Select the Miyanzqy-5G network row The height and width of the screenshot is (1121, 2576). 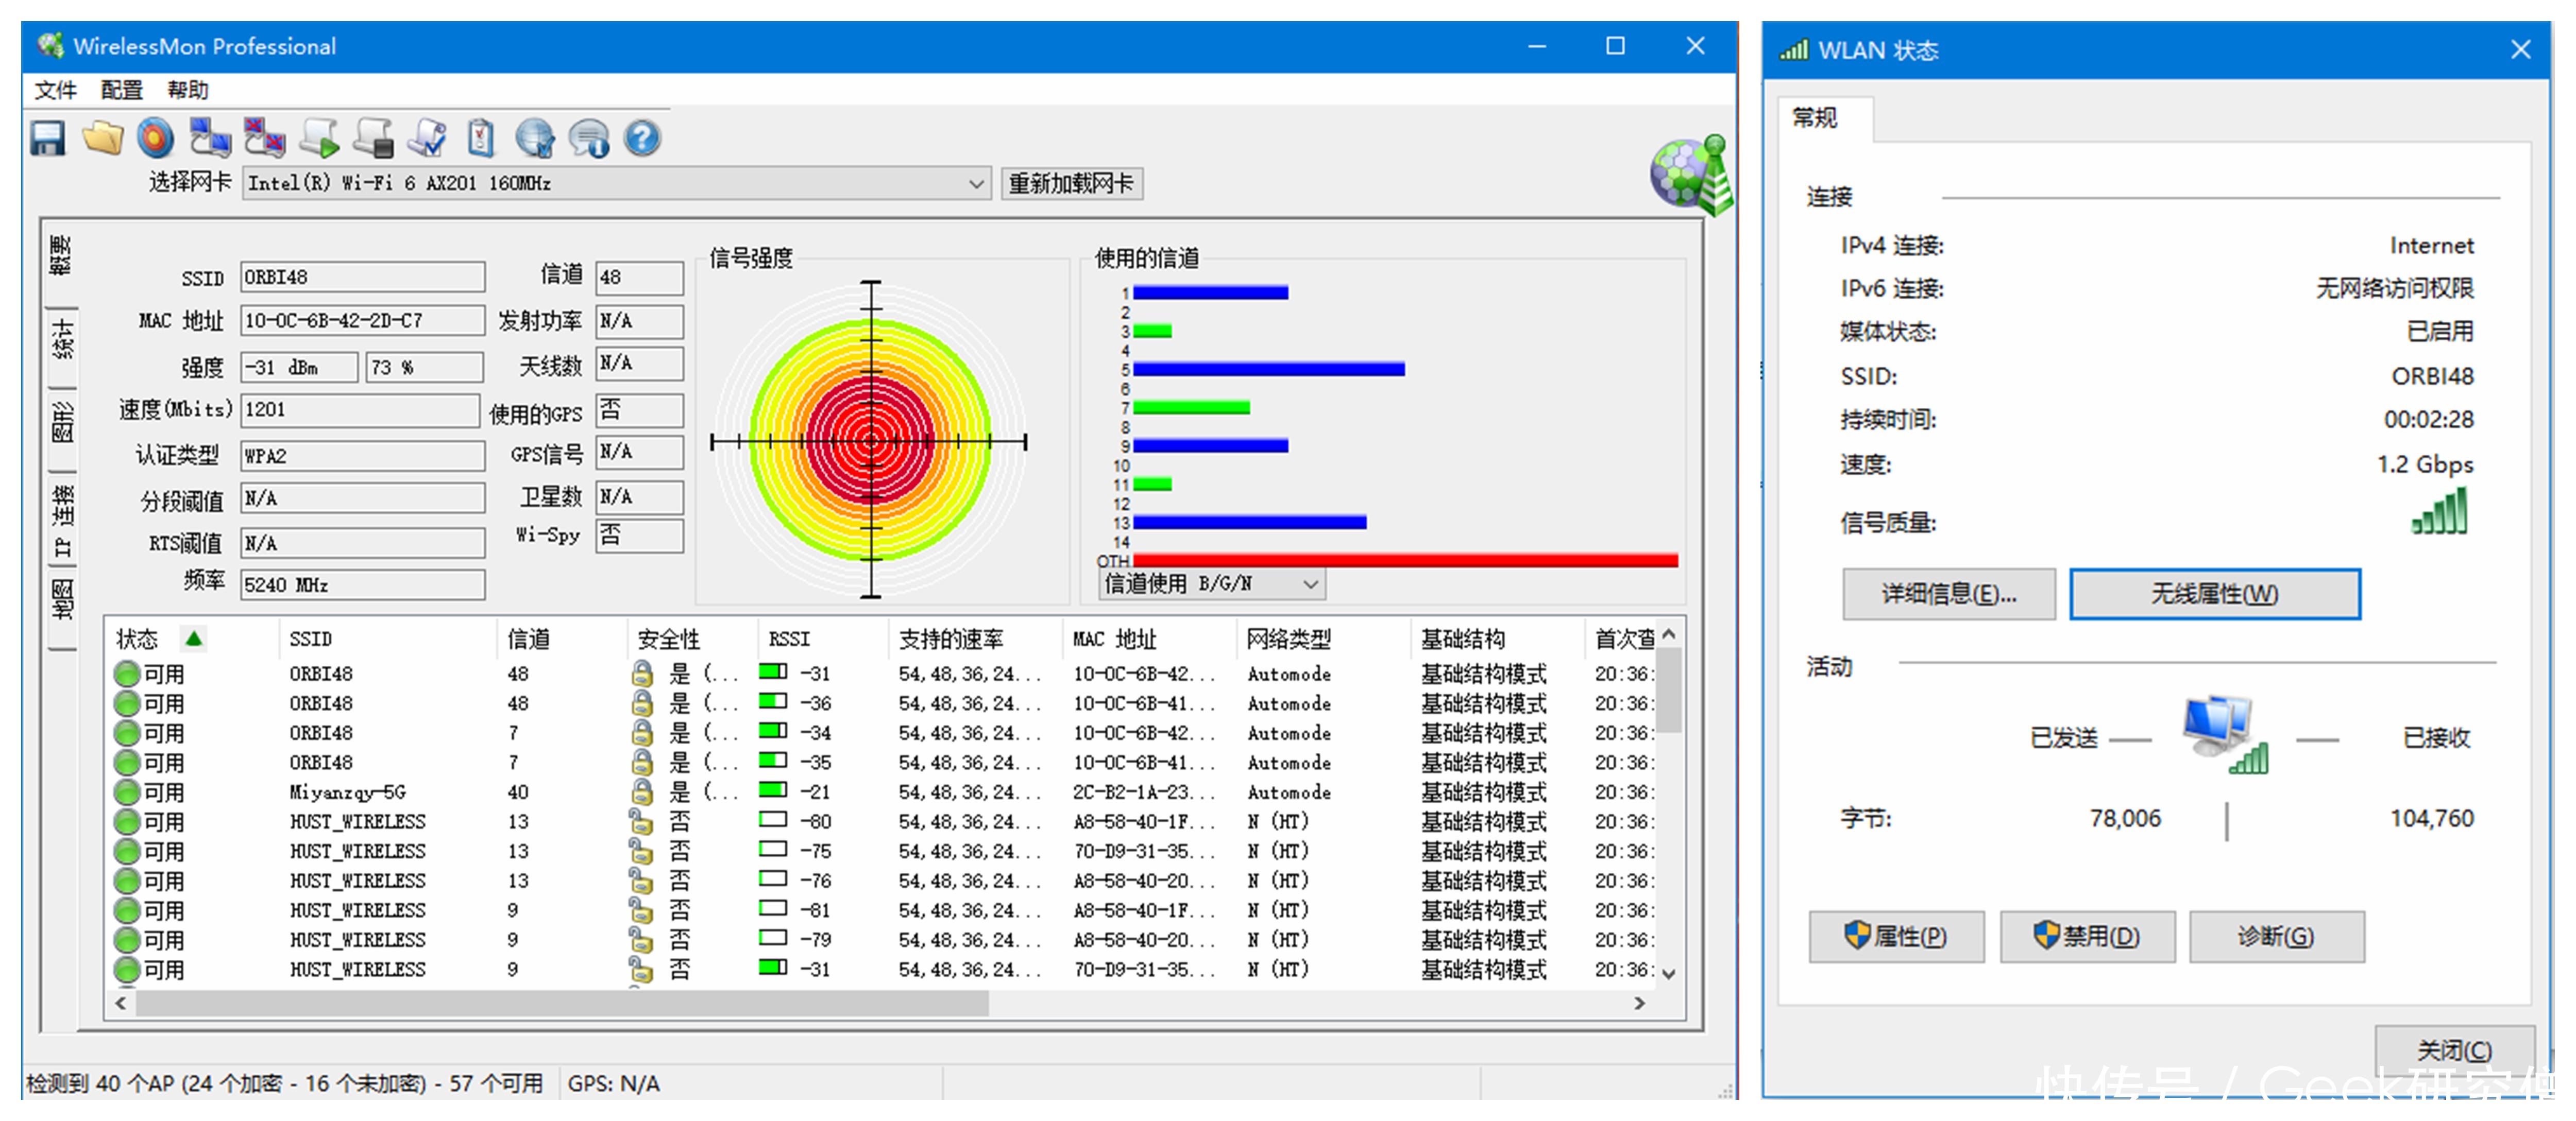(347, 792)
